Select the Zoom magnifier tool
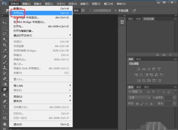The height and width of the screenshot is (130, 178). (5, 95)
